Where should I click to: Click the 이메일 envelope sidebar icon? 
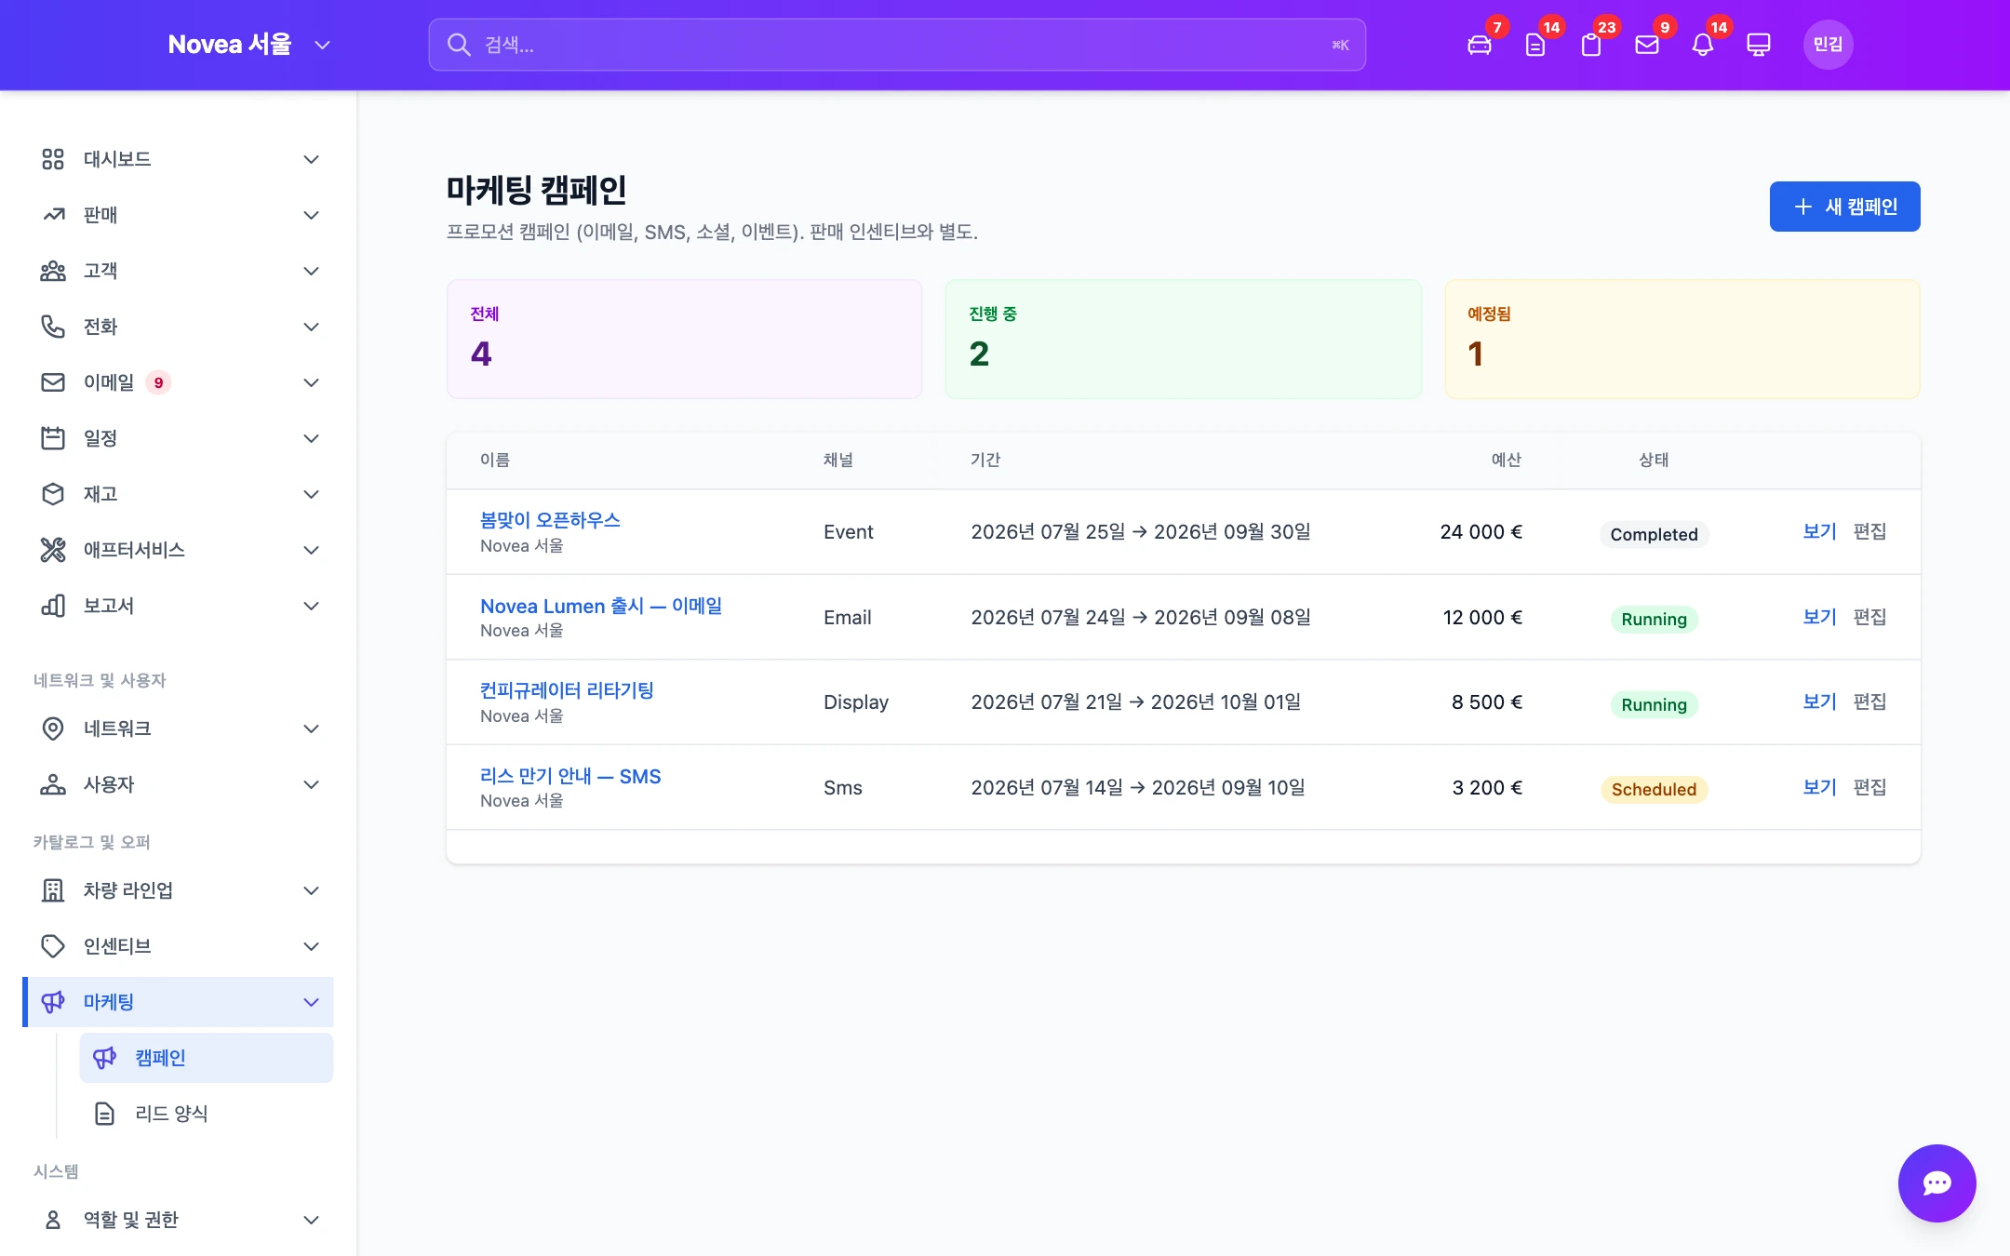[x=53, y=382]
